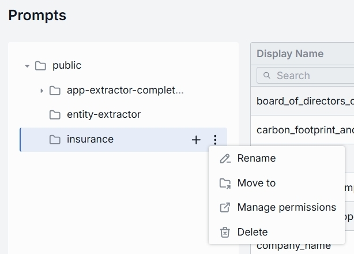This screenshot has height=254, width=354.
Task: Select the Move to menu option
Action: coord(257,183)
